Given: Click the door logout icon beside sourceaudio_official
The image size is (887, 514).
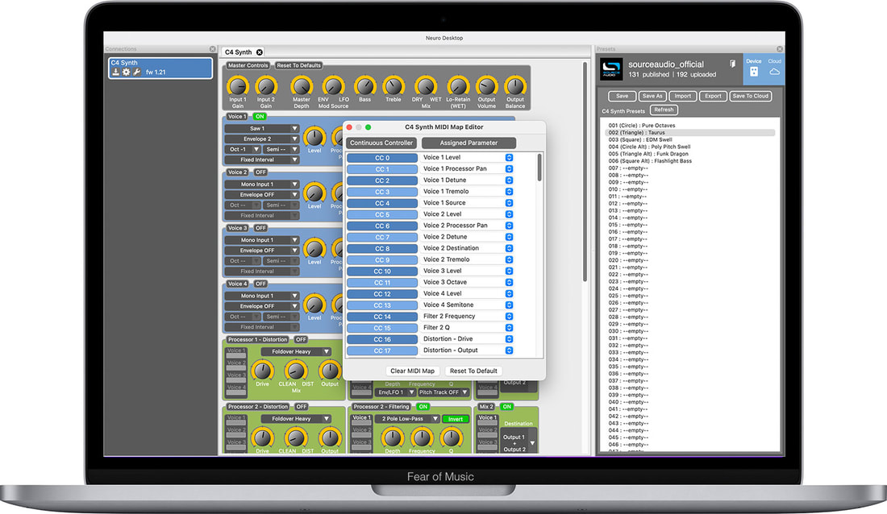Looking at the screenshot, I should [732, 64].
